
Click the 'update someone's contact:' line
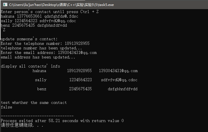tap(29, 39)
